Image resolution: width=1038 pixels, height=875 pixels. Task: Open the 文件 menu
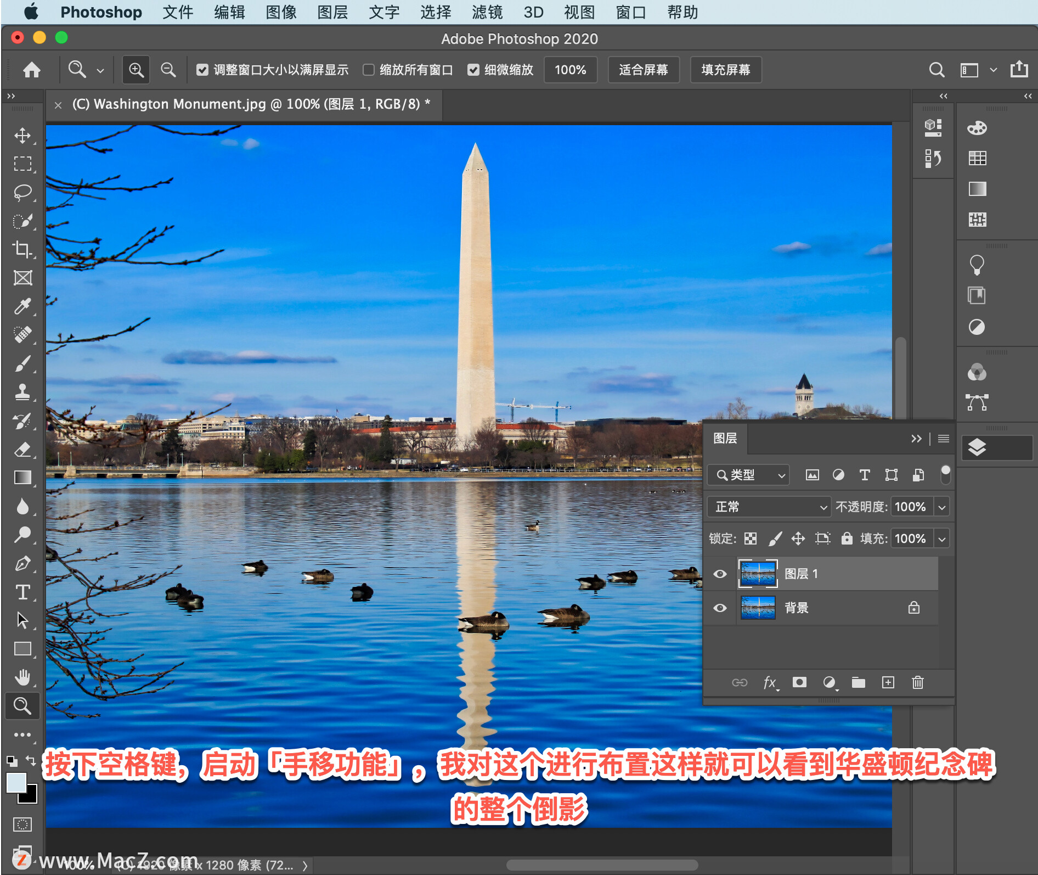coord(178,12)
